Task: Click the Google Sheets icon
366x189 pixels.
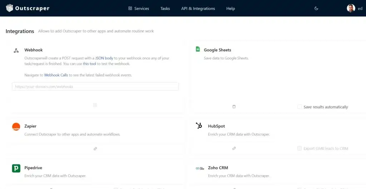Action: coord(198,49)
